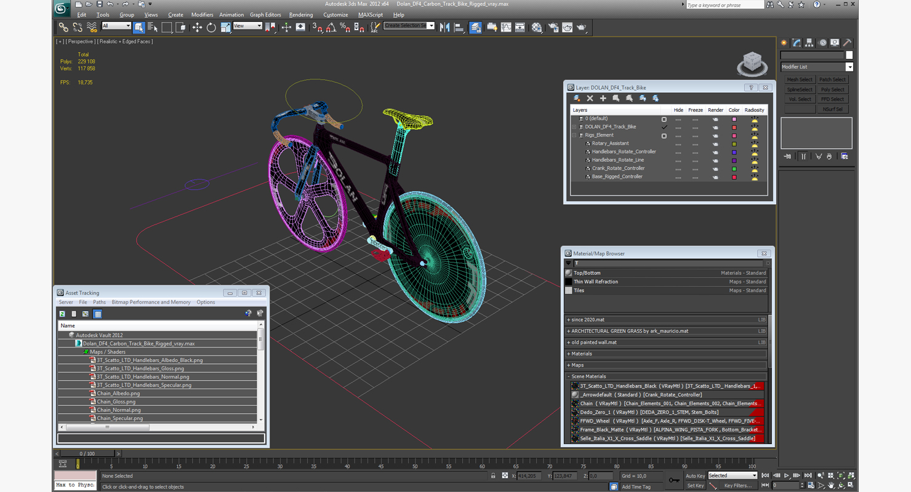Click Bind to Space Warp icon
Screen dimensions: 911x492
[92, 27]
